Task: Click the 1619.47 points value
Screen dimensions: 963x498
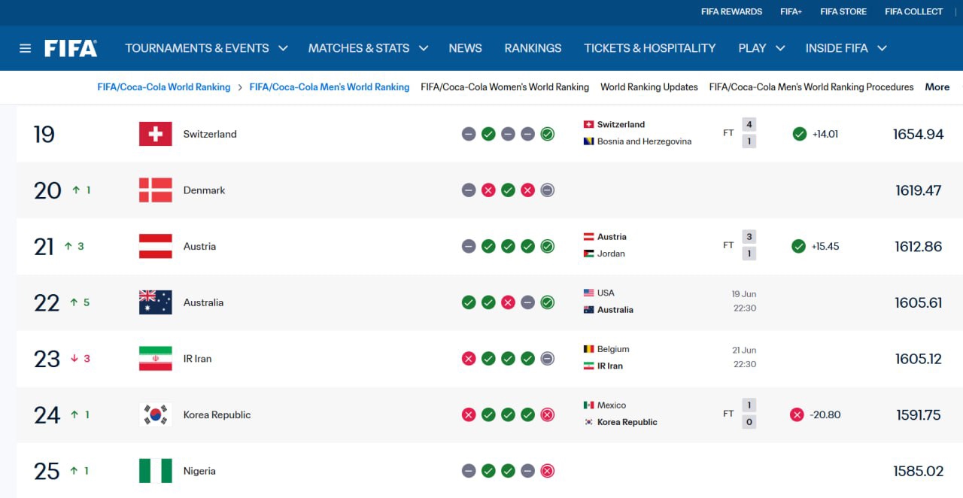Action: [919, 190]
